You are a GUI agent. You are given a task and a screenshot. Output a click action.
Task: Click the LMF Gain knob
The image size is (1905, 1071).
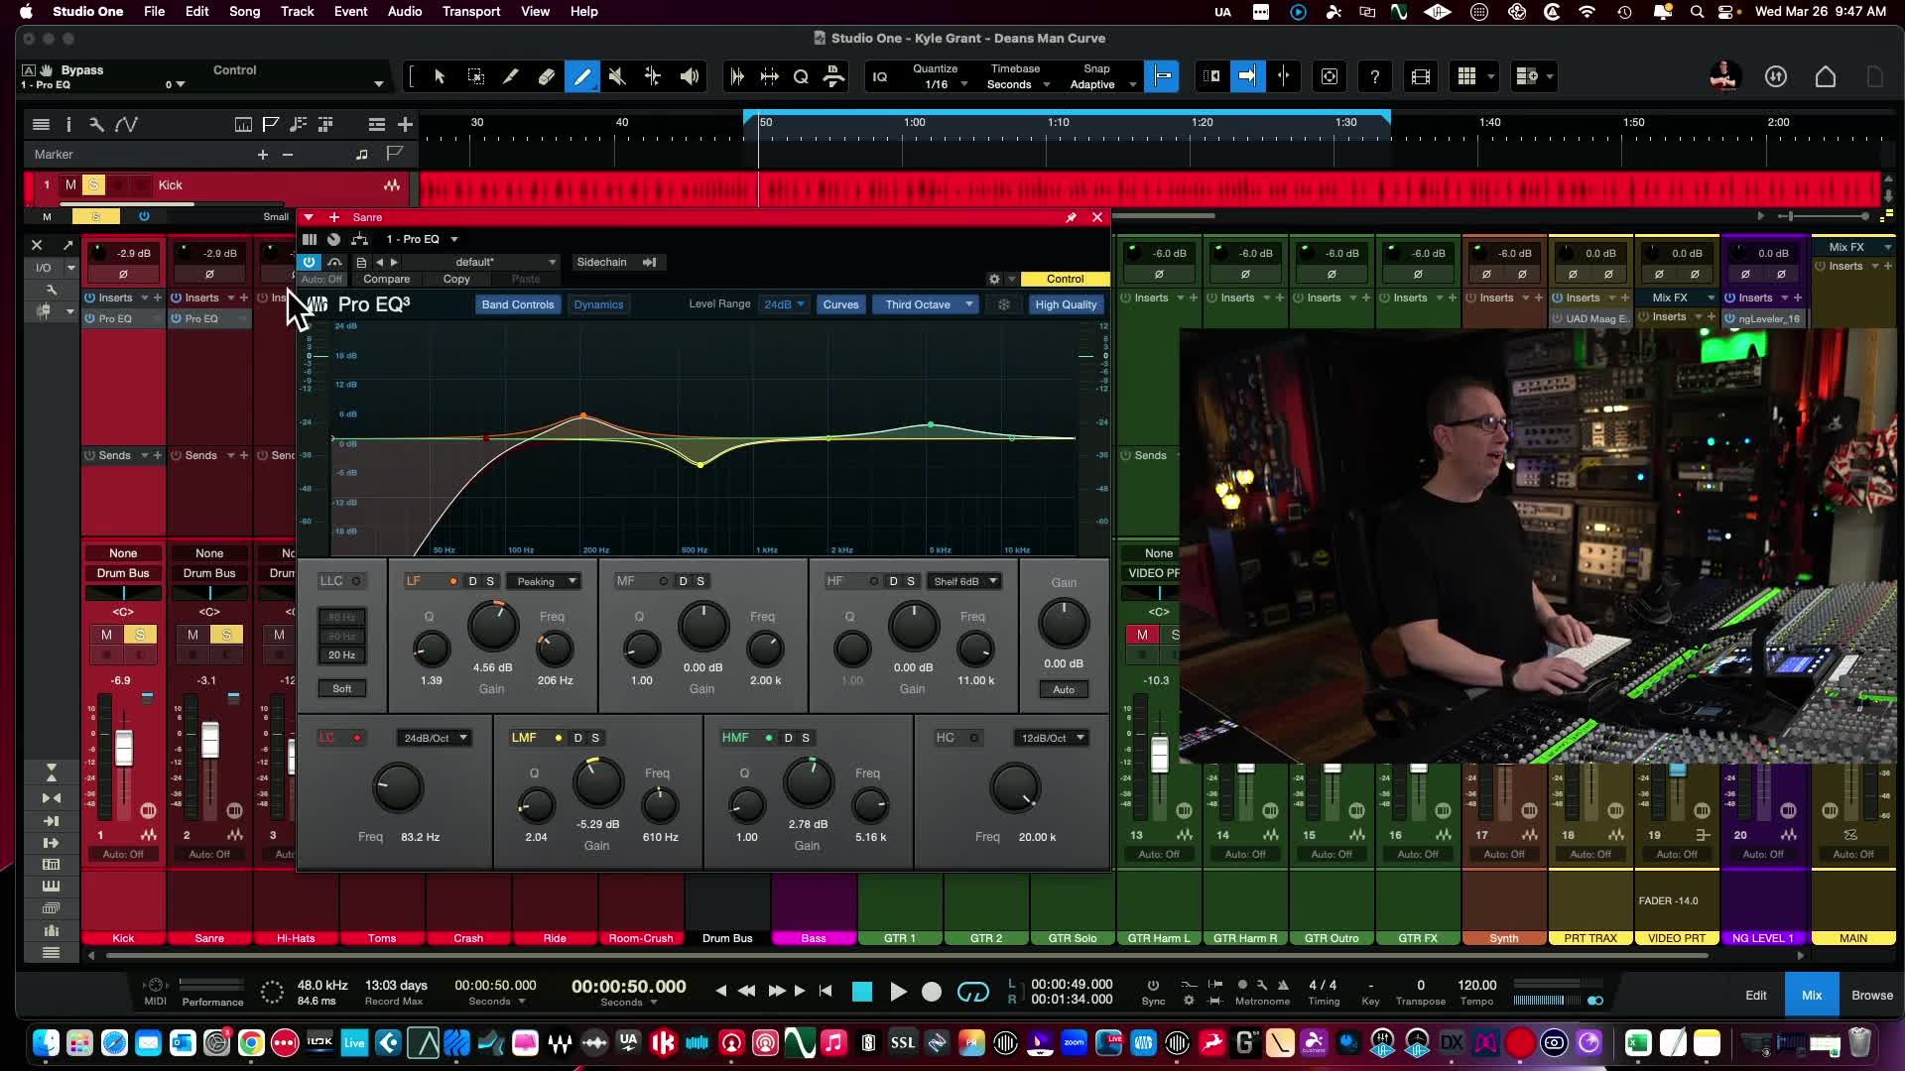[597, 782]
